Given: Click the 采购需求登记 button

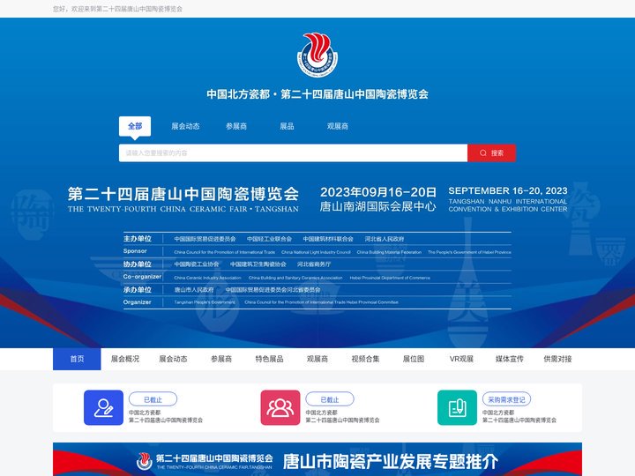Looking at the screenshot, I should 506,399.
